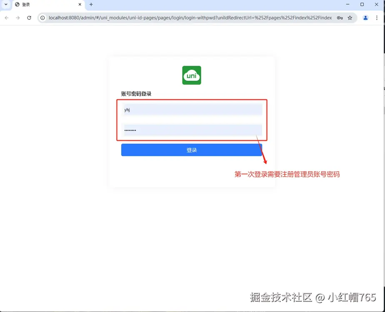Click the browser forward arrow
The width and height of the screenshot is (385, 312).
pos(17,17)
